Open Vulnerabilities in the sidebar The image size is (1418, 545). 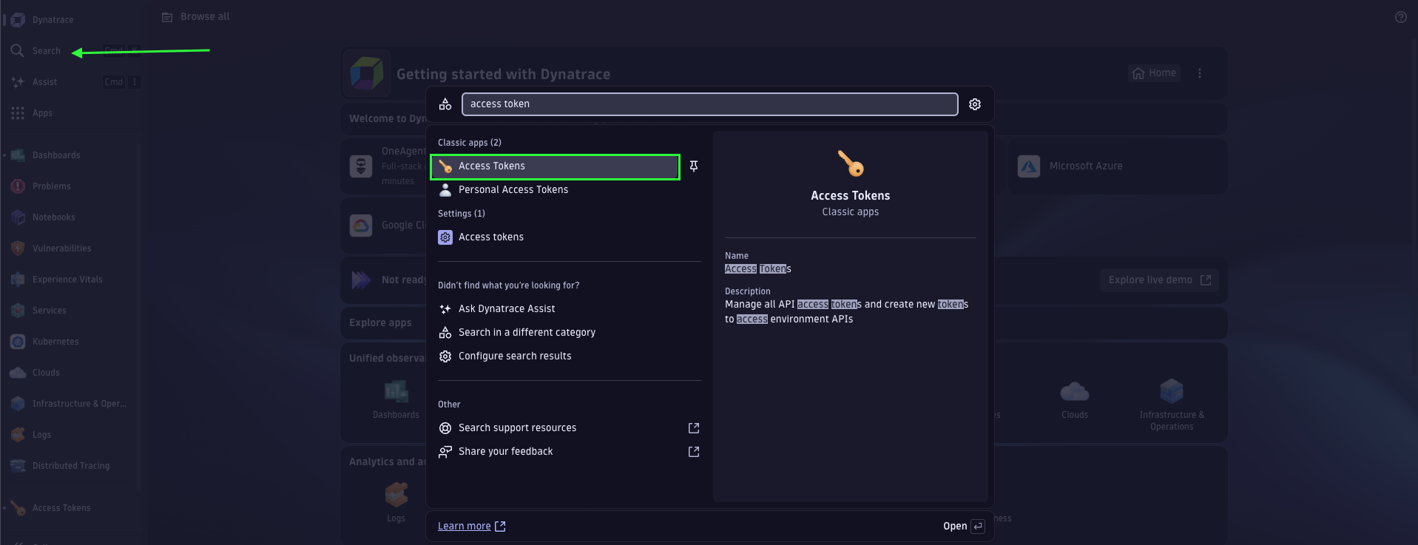coord(62,248)
